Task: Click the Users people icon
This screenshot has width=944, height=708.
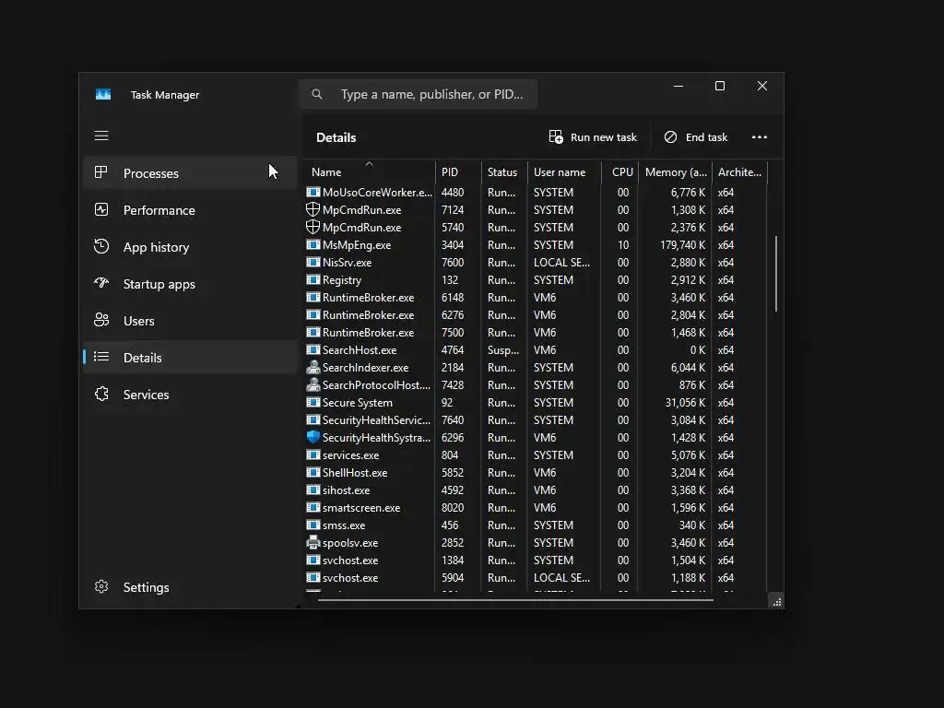Action: point(101,320)
